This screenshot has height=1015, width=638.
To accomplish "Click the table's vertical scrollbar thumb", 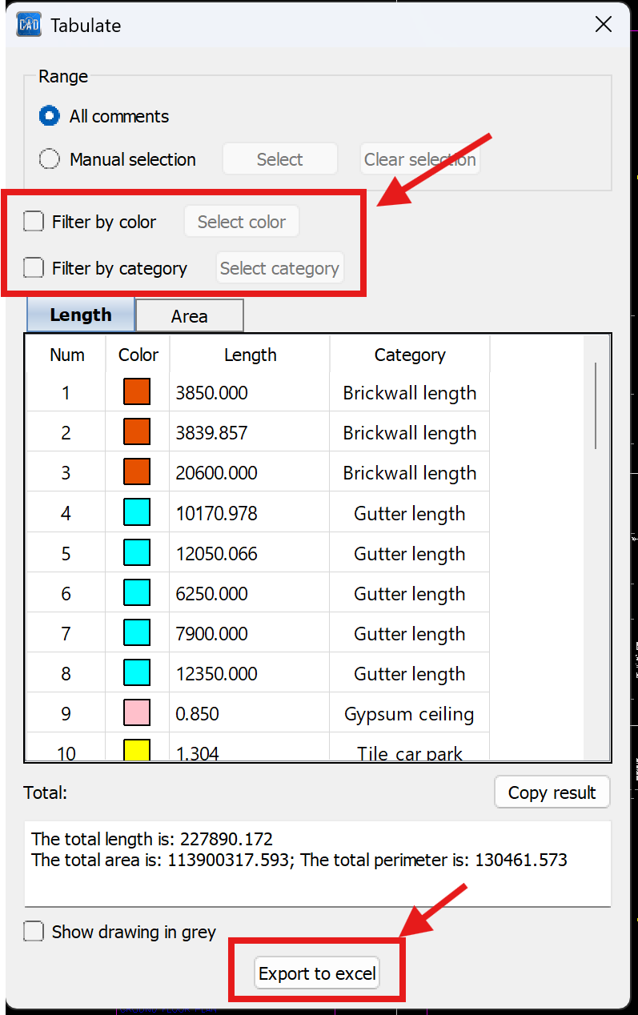I will point(596,404).
